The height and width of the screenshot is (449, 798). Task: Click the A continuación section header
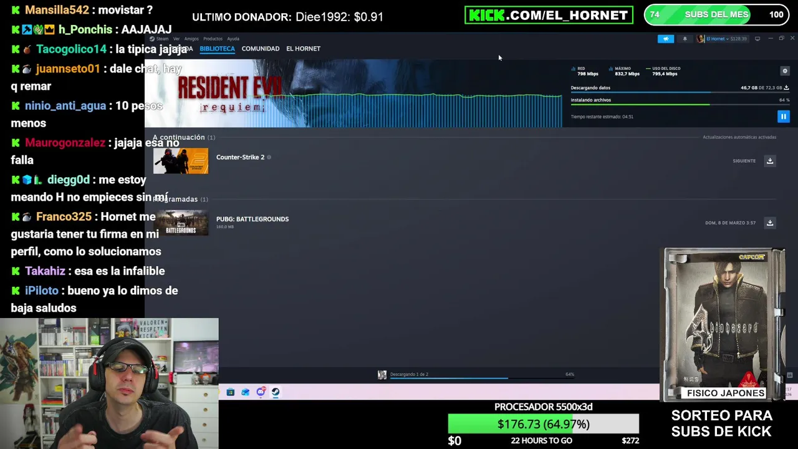pos(184,137)
